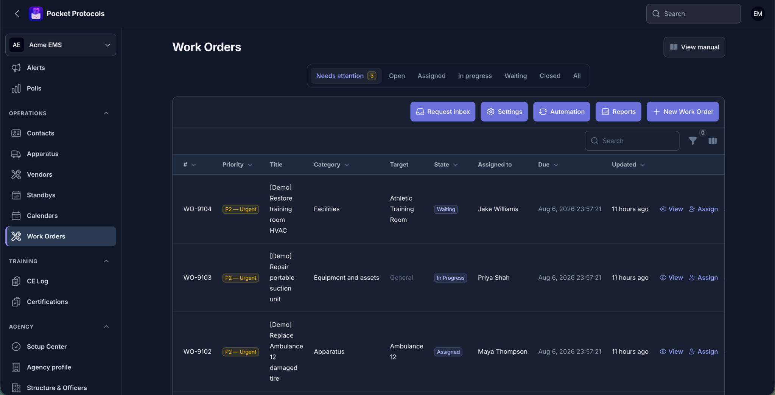This screenshot has height=395, width=775.
Task: Sort by the Category column
Action: tap(331, 165)
